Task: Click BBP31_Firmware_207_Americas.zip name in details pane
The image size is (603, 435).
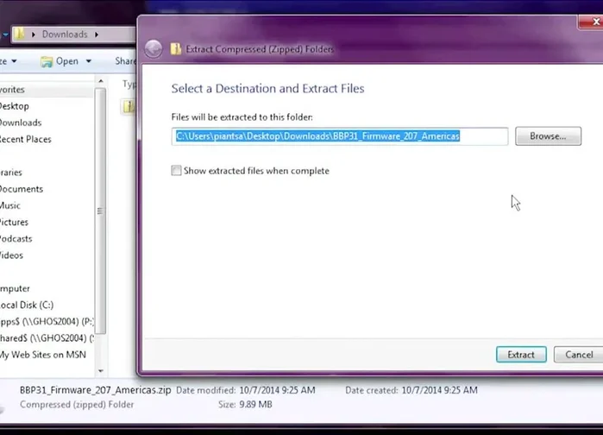Action: (x=96, y=389)
